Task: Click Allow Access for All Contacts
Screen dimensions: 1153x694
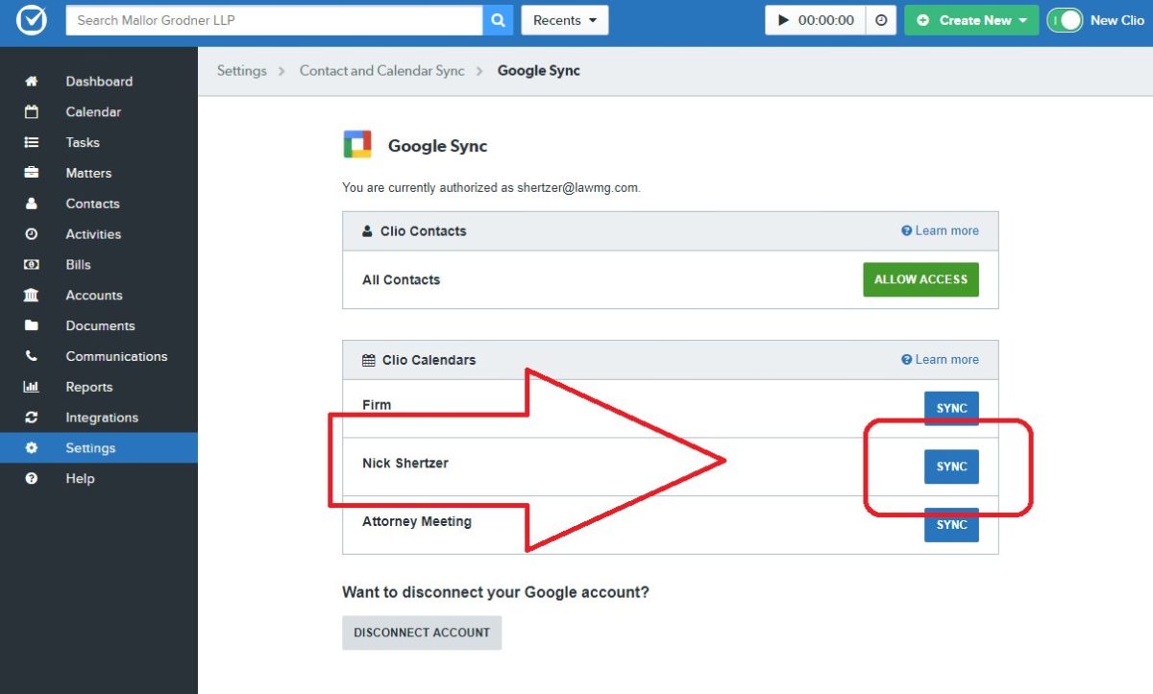Action: click(x=920, y=279)
